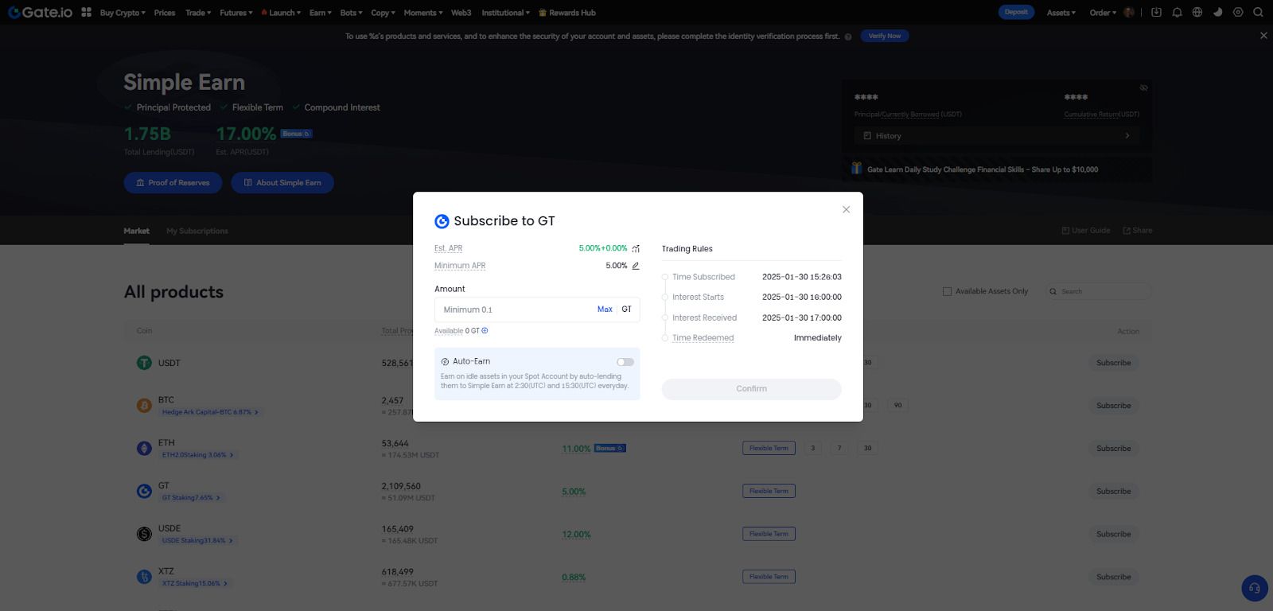Check the Available Assets Only checkbox
The height and width of the screenshot is (611, 1273).
point(947,292)
